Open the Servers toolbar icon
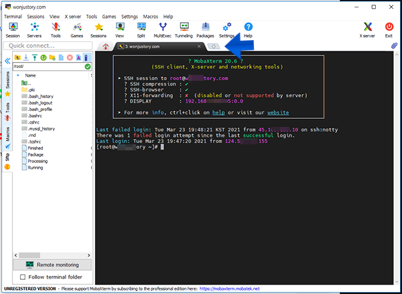This screenshot has height=294, width=402. click(x=34, y=30)
